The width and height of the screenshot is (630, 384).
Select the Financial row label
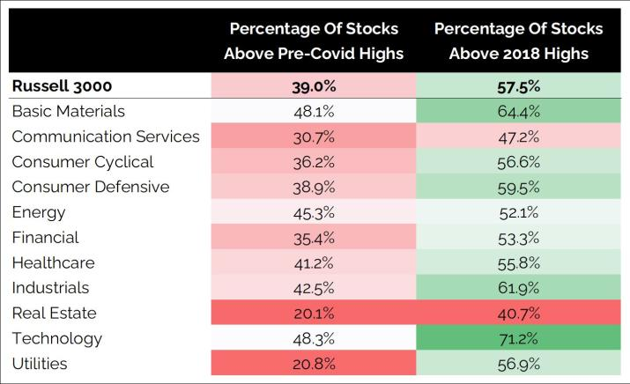pos(45,238)
